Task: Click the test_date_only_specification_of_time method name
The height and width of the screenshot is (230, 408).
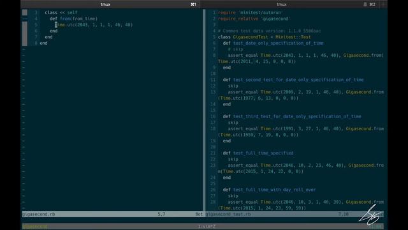Action: coord(278,43)
